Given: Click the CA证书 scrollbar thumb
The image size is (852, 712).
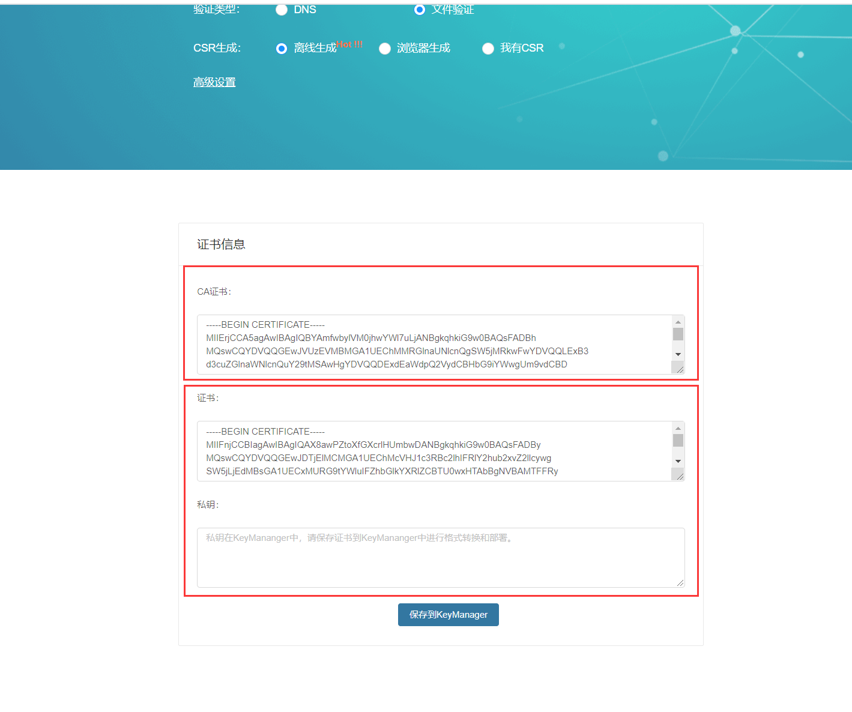Looking at the screenshot, I should (678, 334).
